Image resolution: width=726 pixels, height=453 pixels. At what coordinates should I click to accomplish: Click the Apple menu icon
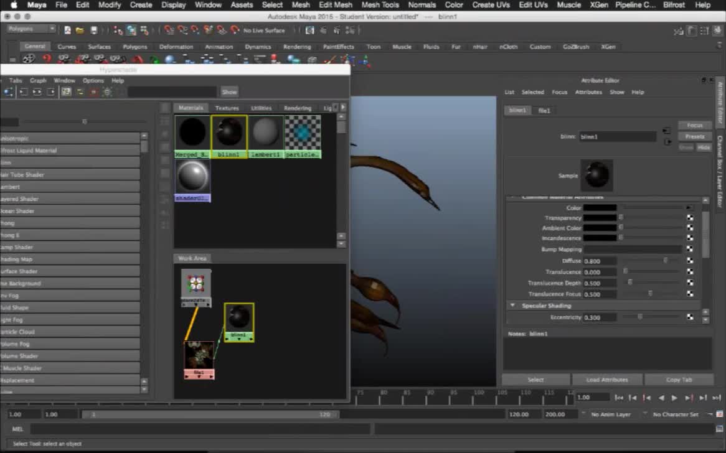pyautogui.click(x=14, y=4)
